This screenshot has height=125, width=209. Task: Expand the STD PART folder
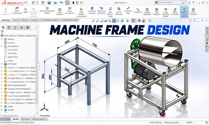(x=2, y=64)
